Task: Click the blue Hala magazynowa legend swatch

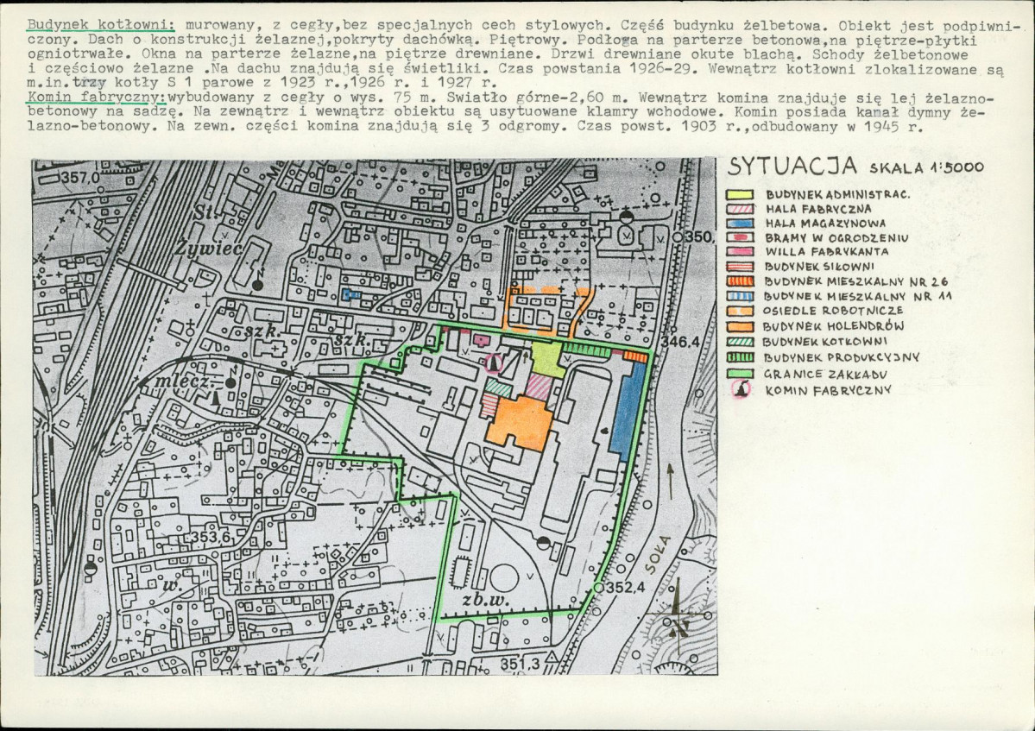Action: pyautogui.click(x=739, y=223)
